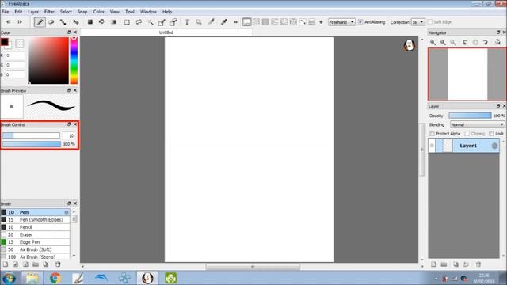Click the Undo arrow in the toolbar
The image size is (507, 285).
(9, 22)
